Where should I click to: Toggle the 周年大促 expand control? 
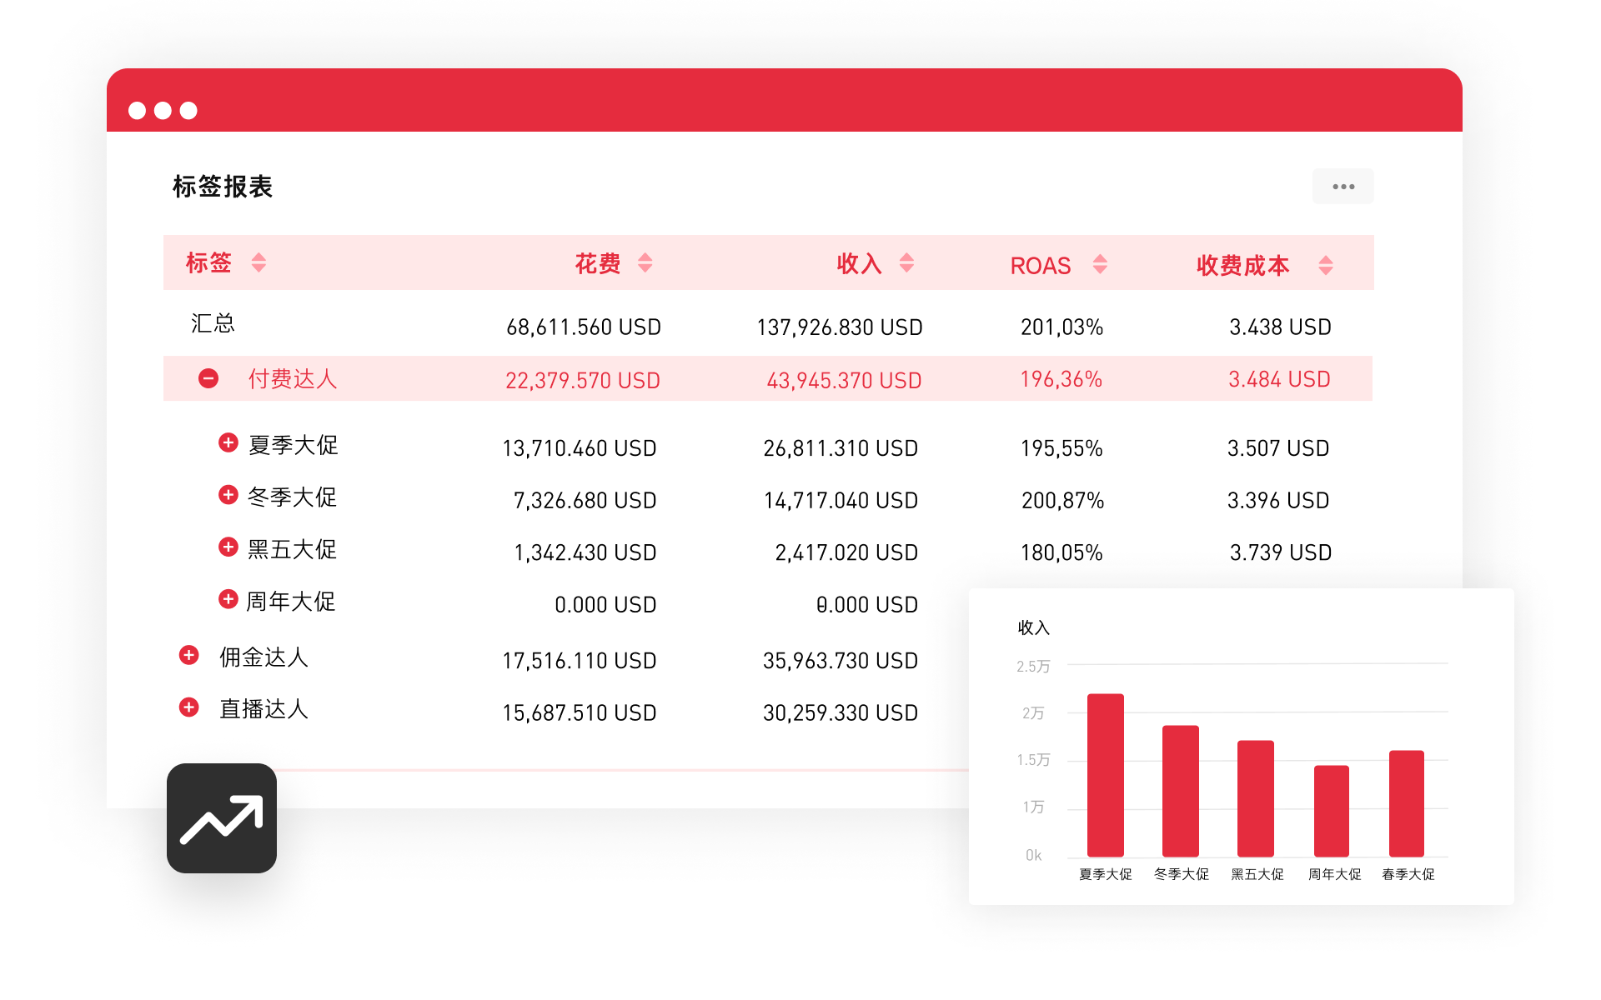228,598
